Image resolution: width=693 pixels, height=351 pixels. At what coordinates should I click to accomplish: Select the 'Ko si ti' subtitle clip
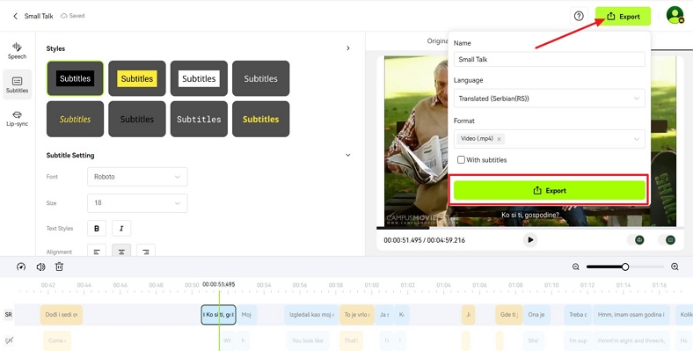coord(218,315)
